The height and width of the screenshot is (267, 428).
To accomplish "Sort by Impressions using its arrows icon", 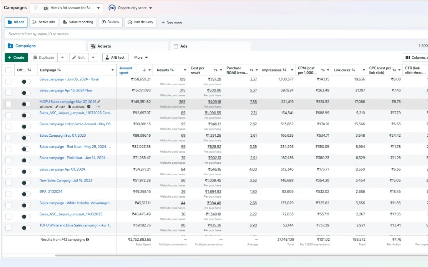I will click(x=284, y=70).
